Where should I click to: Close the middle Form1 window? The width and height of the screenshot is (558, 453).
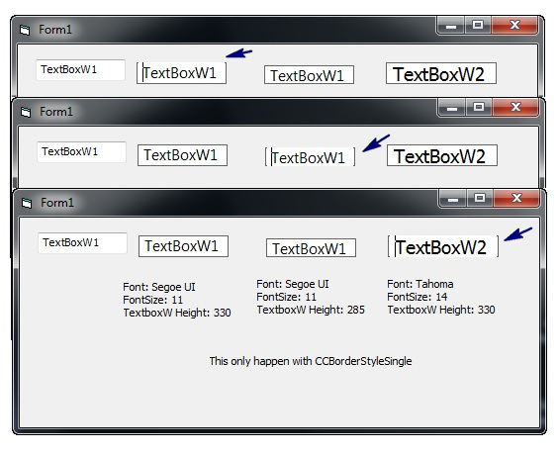[515, 108]
